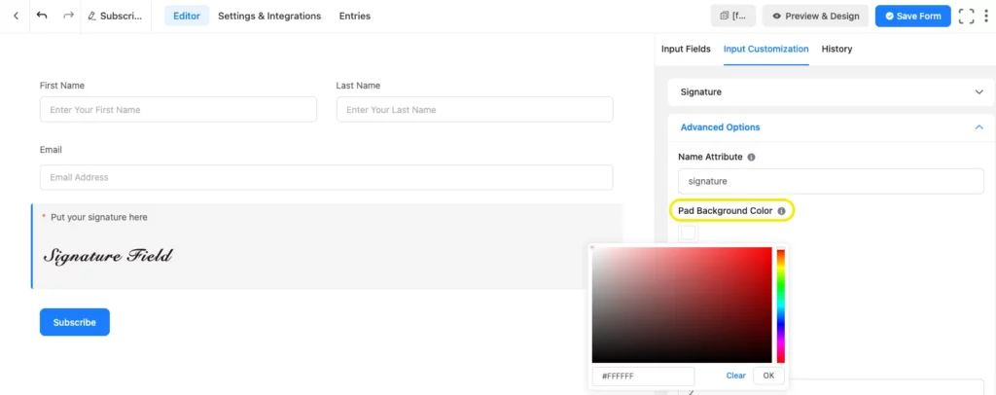Switch to the Editor tab

(187, 16)
